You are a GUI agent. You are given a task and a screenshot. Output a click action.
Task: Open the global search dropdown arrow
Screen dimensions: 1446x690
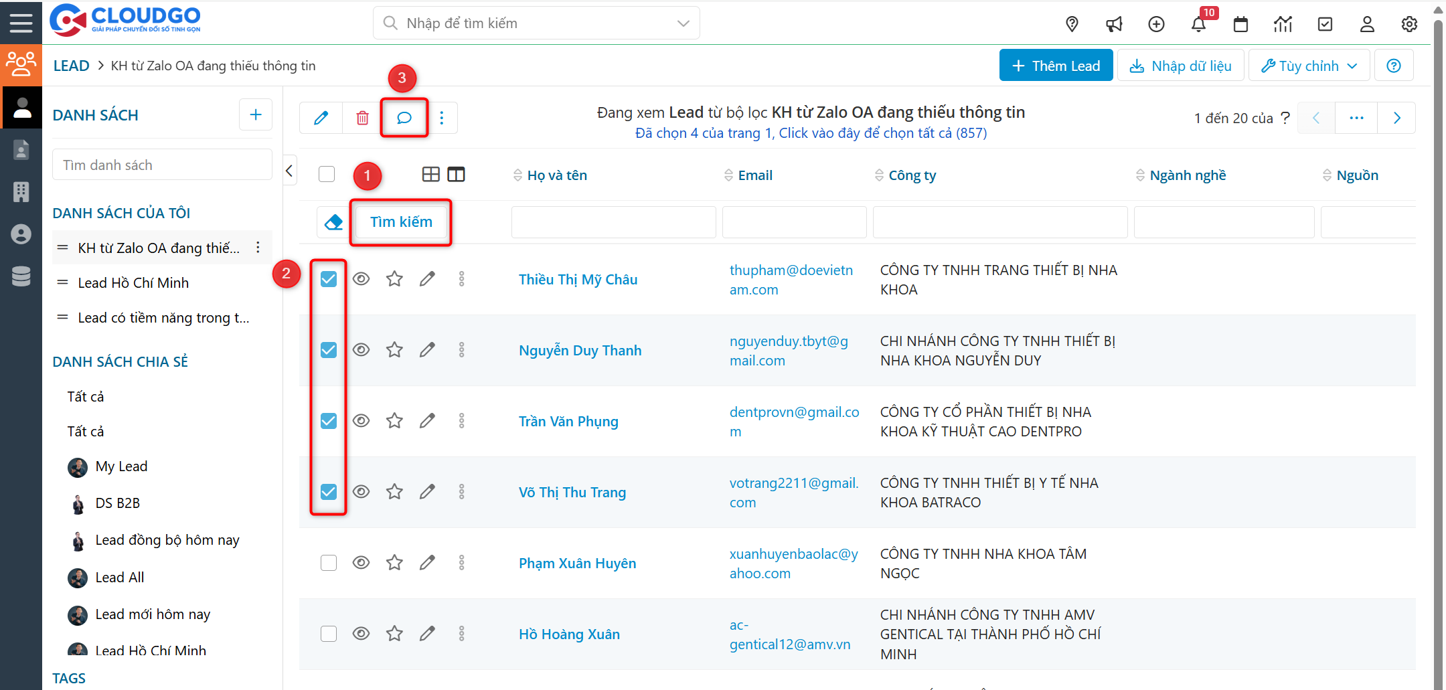[x=683, y=23]
